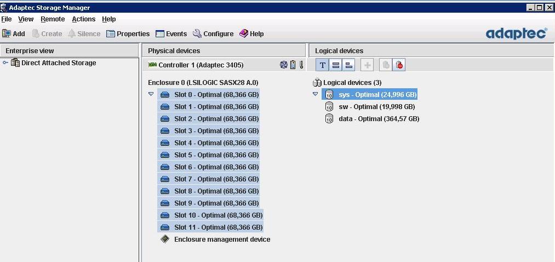The width and height of the screenshot is (555, 262).
Task: Click the Add toolbar icon
Action: [7, 33]
